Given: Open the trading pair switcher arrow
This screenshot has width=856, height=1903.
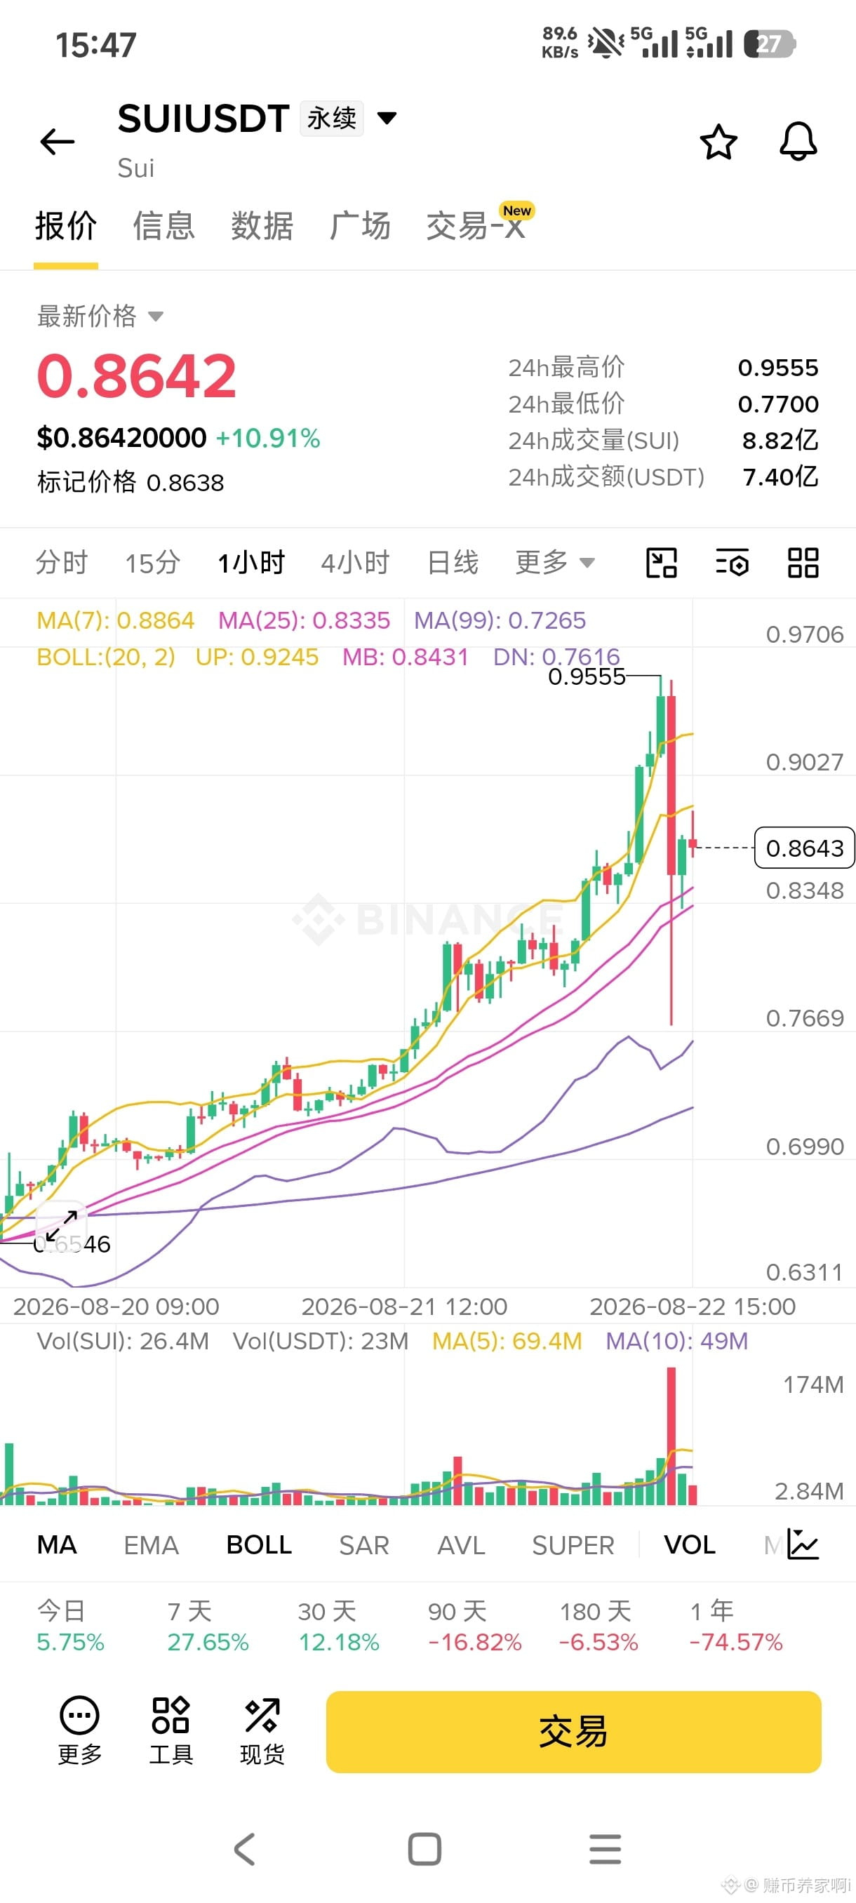Looking at the screenshot, I should coord(387,117).
